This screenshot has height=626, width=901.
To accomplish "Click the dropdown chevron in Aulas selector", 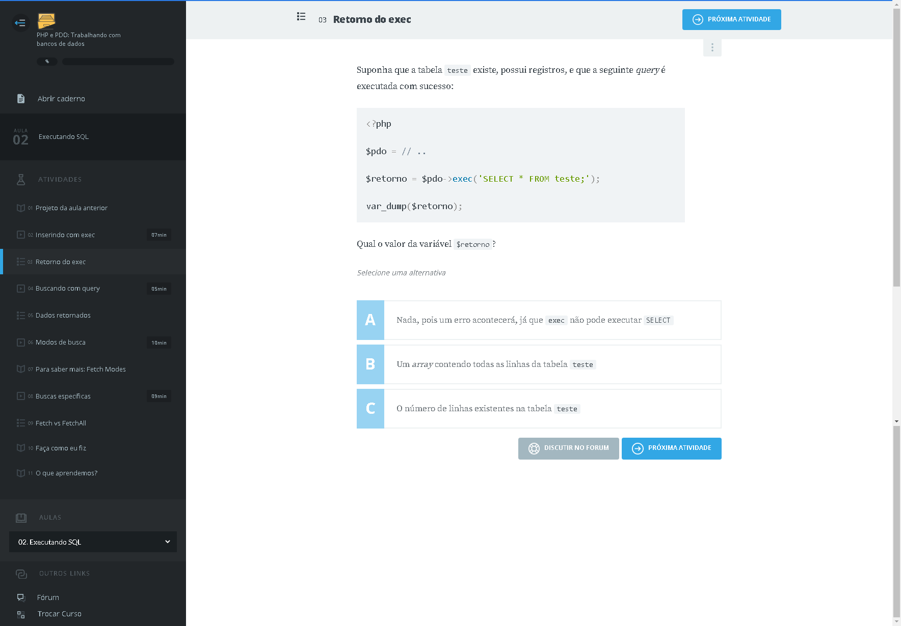I will pyautogui.click(x=167, y=542).
